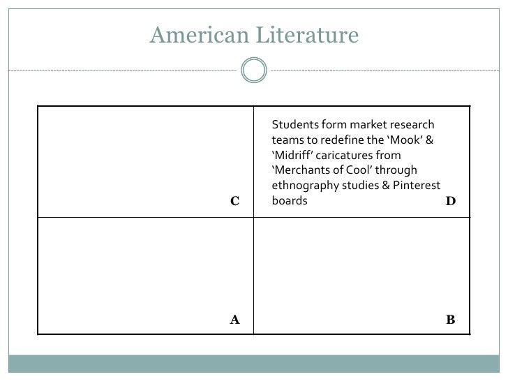Click inside the empty quadrant B cell

[361, 276]
